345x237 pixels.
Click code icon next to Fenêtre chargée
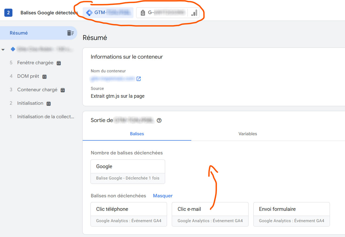point(59,63)
